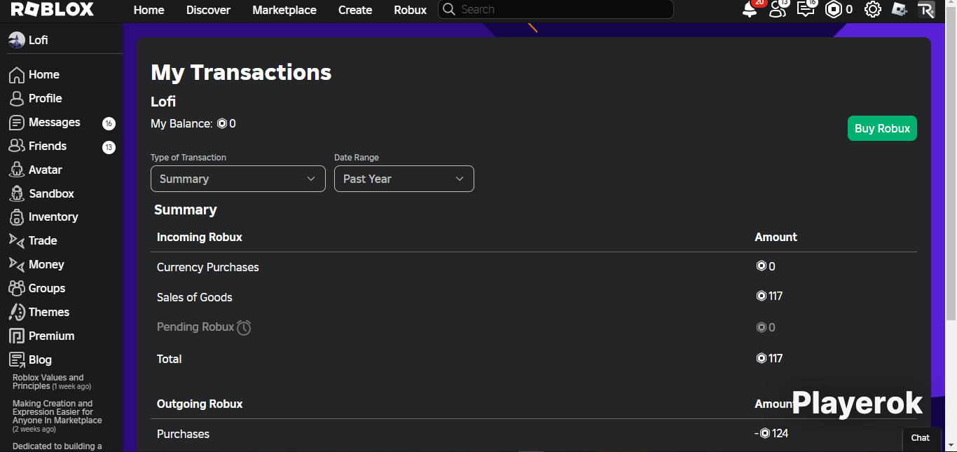The height and width of the screenshot is (452, 957).
Task: Open messages icon in top bar
Action: pos(806,10)
